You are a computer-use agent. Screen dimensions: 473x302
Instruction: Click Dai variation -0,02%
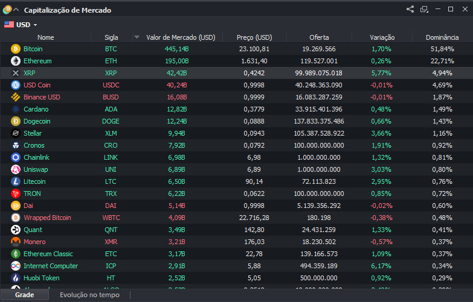coord(381,206)
